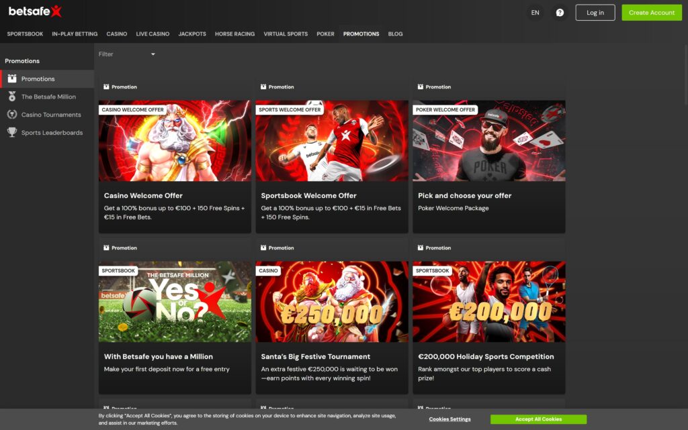Viewport: 688px width, 430px height.
Task: Accept All Cookies in the banner
Action: click(538, 419)
